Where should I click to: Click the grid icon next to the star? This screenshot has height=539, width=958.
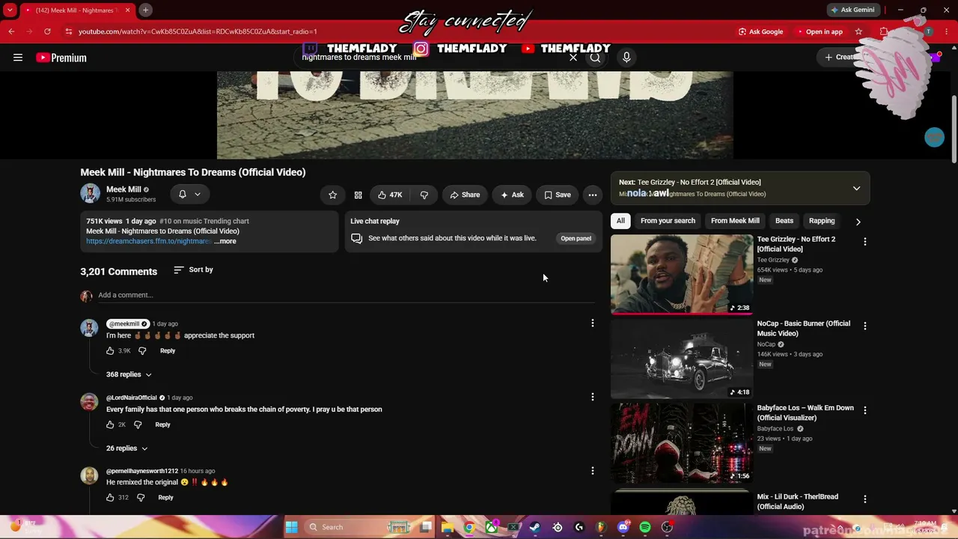(359, 195)
